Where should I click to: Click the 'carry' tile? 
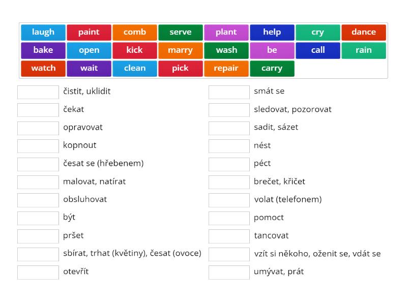tap(272, 68)
